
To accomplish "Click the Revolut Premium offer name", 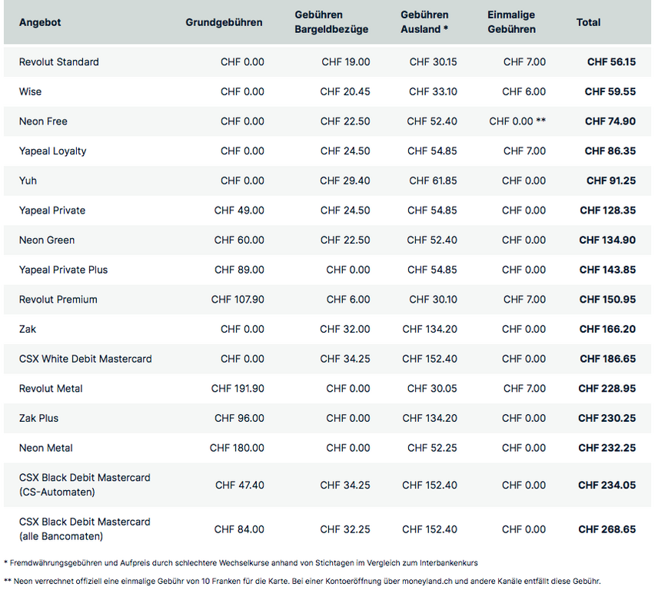I will tap(58, 300).
